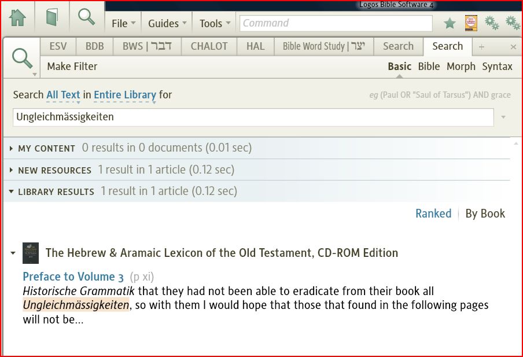
Task: Switch to the inactive Search tab
Action: pyautogui.click(x=398, y=46)
